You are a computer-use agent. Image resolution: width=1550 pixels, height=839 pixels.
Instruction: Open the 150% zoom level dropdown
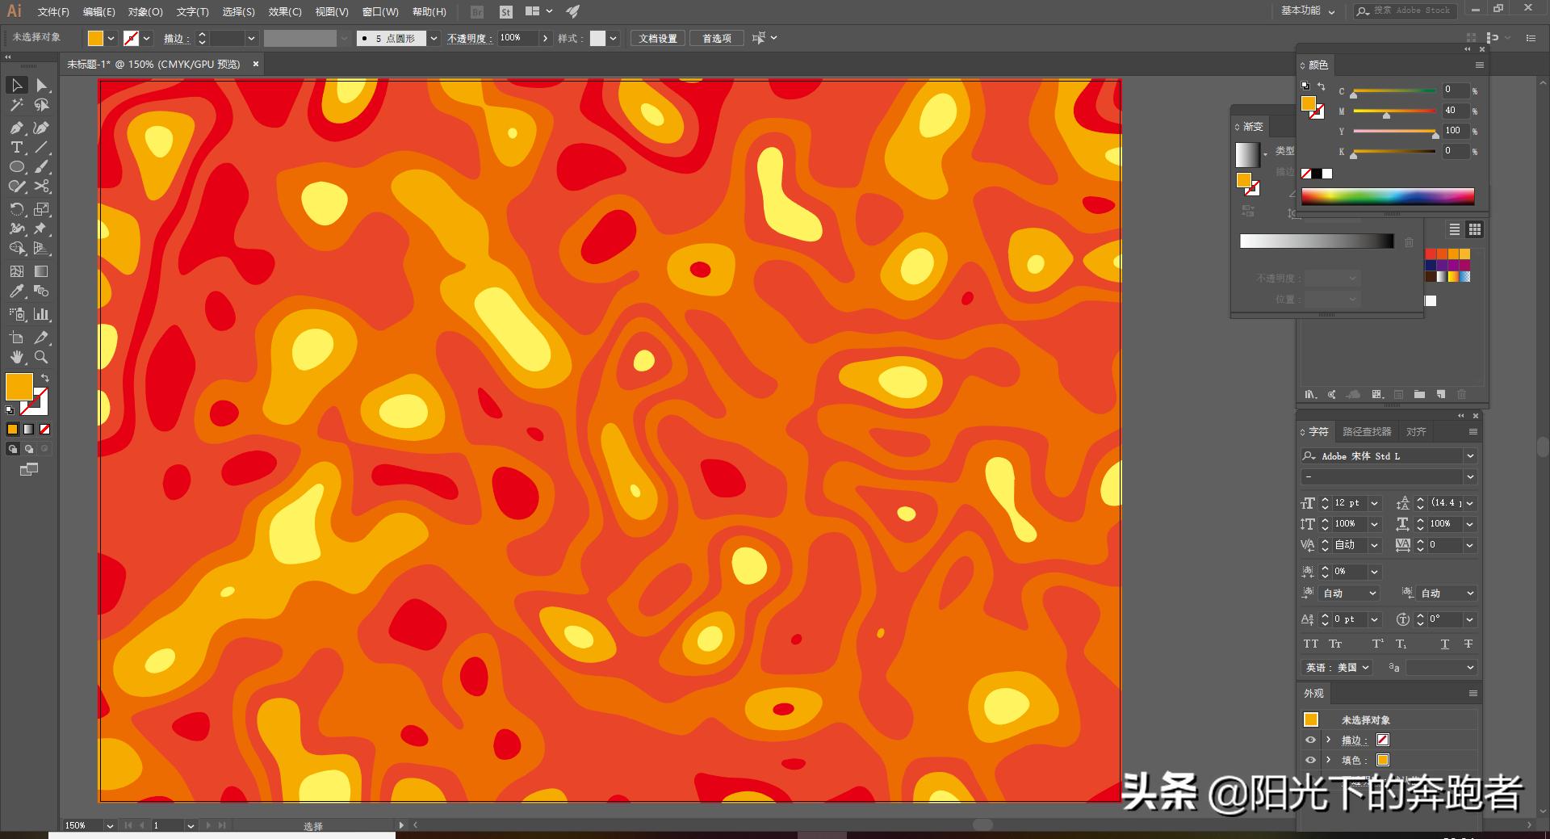[x=111, y=825]
